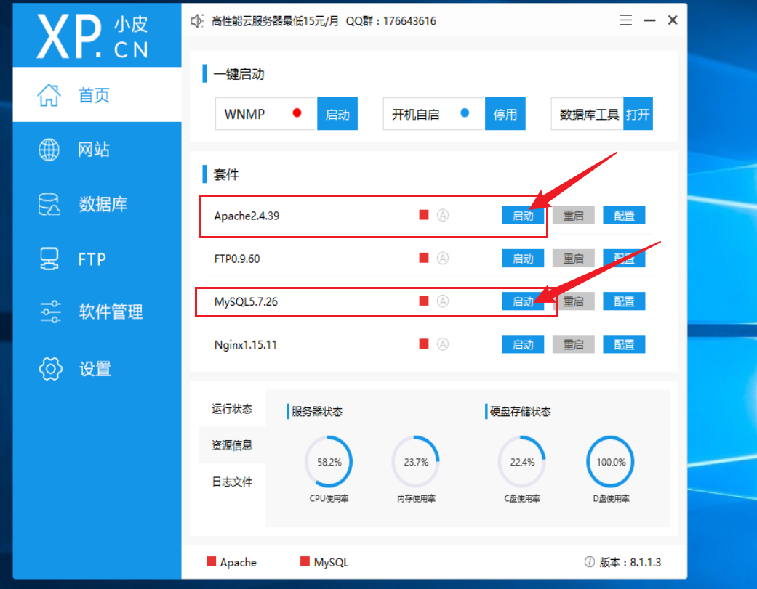This screenshot has width=757, height=589.
Task: Open the 数据库 database section
Action: pyautogui.click(x=97, y=204)
